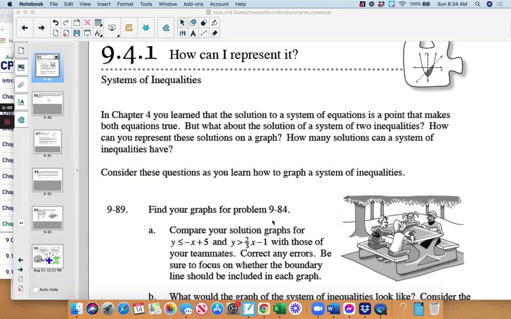Screen dimensions: 511x319
Task: Open the Attachments paperclip tab
Action: pyautogui.click(x=21, y=85)
